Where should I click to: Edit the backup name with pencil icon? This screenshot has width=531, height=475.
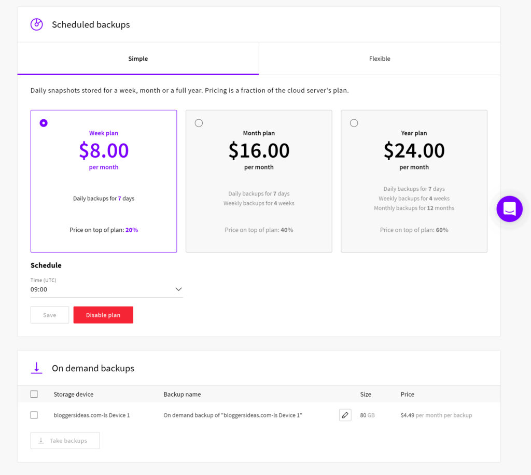pos(345,415)
